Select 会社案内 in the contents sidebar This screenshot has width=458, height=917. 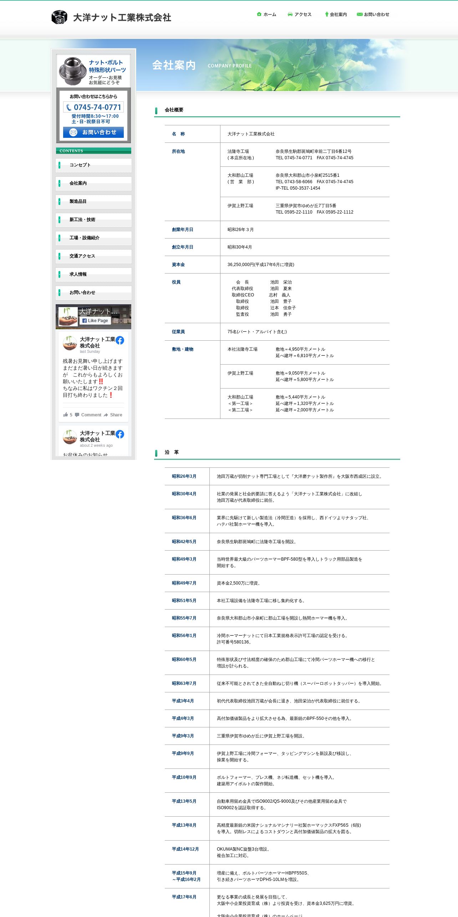click(x=93, y=184)
